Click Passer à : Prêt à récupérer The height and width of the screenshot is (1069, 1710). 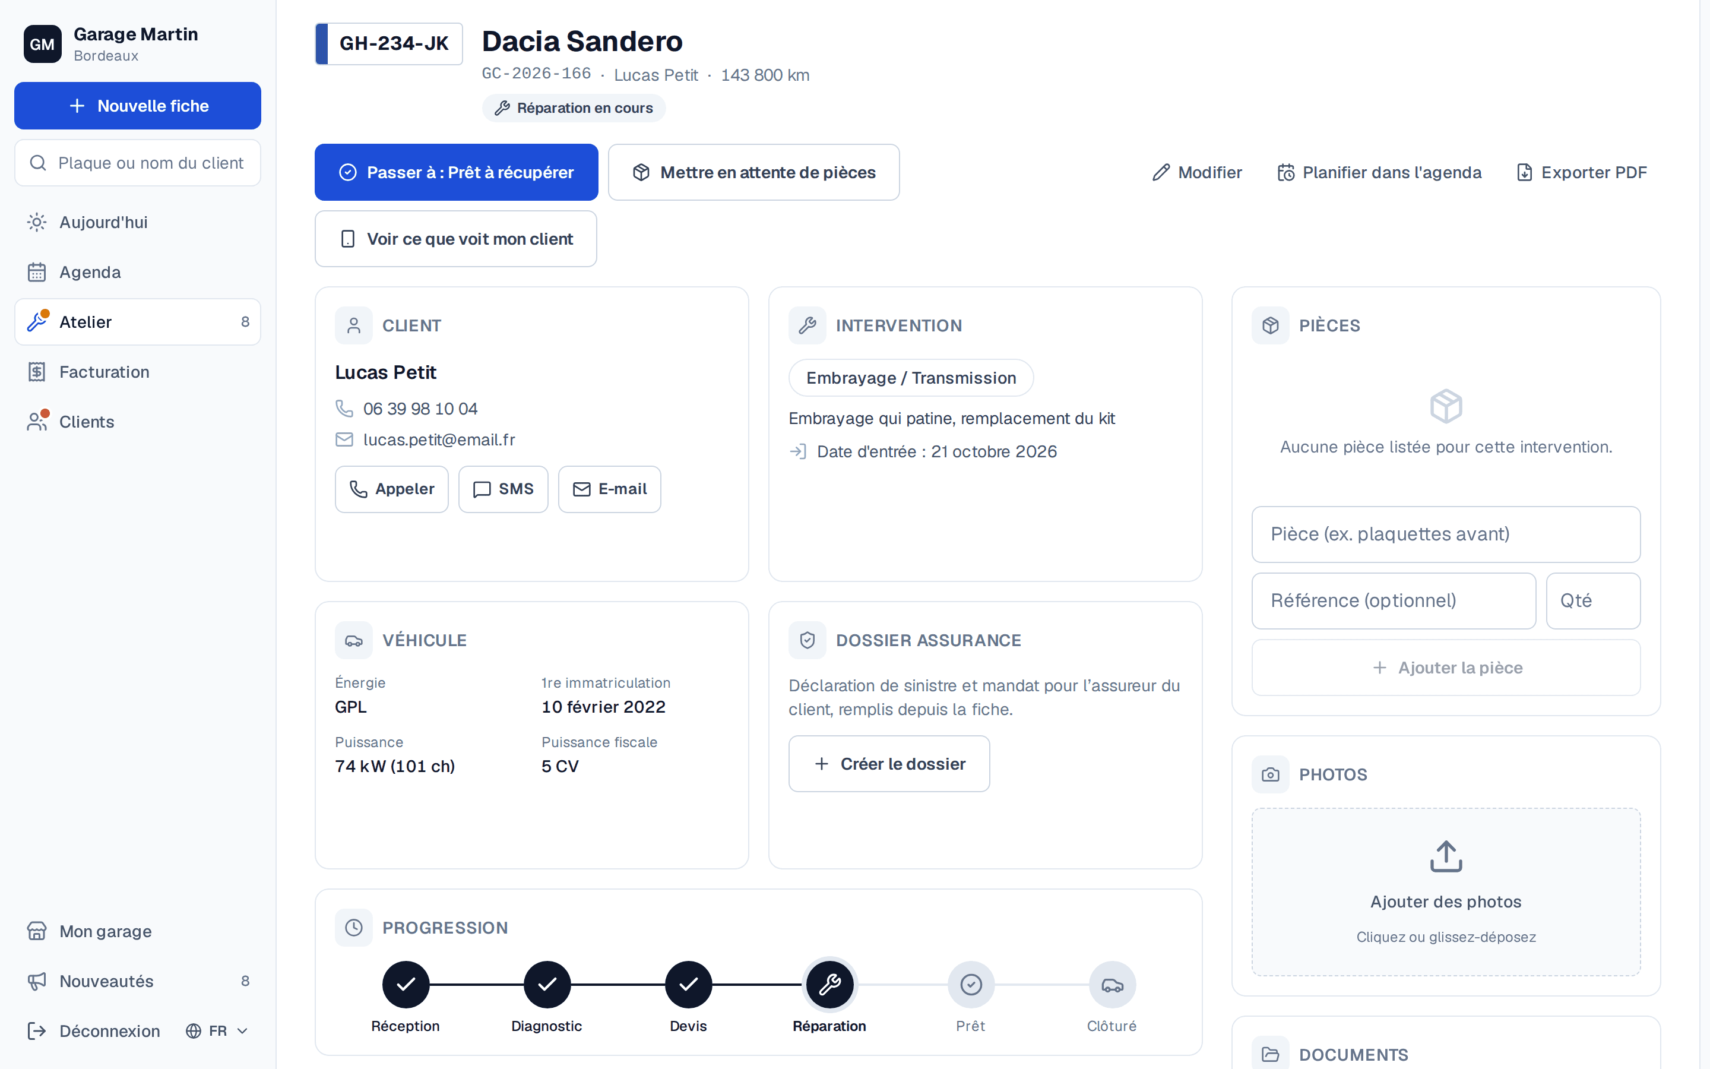click(x=457, y=172)
